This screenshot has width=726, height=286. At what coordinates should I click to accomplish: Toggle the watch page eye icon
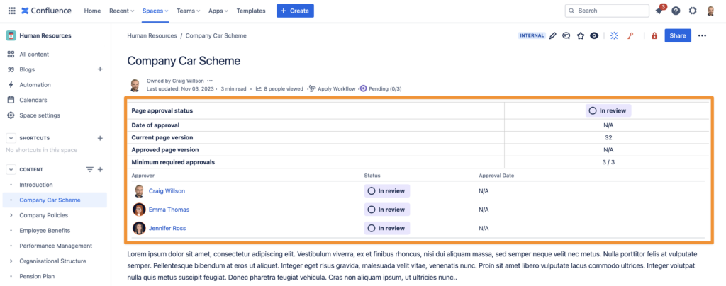[x=594, y=35]
